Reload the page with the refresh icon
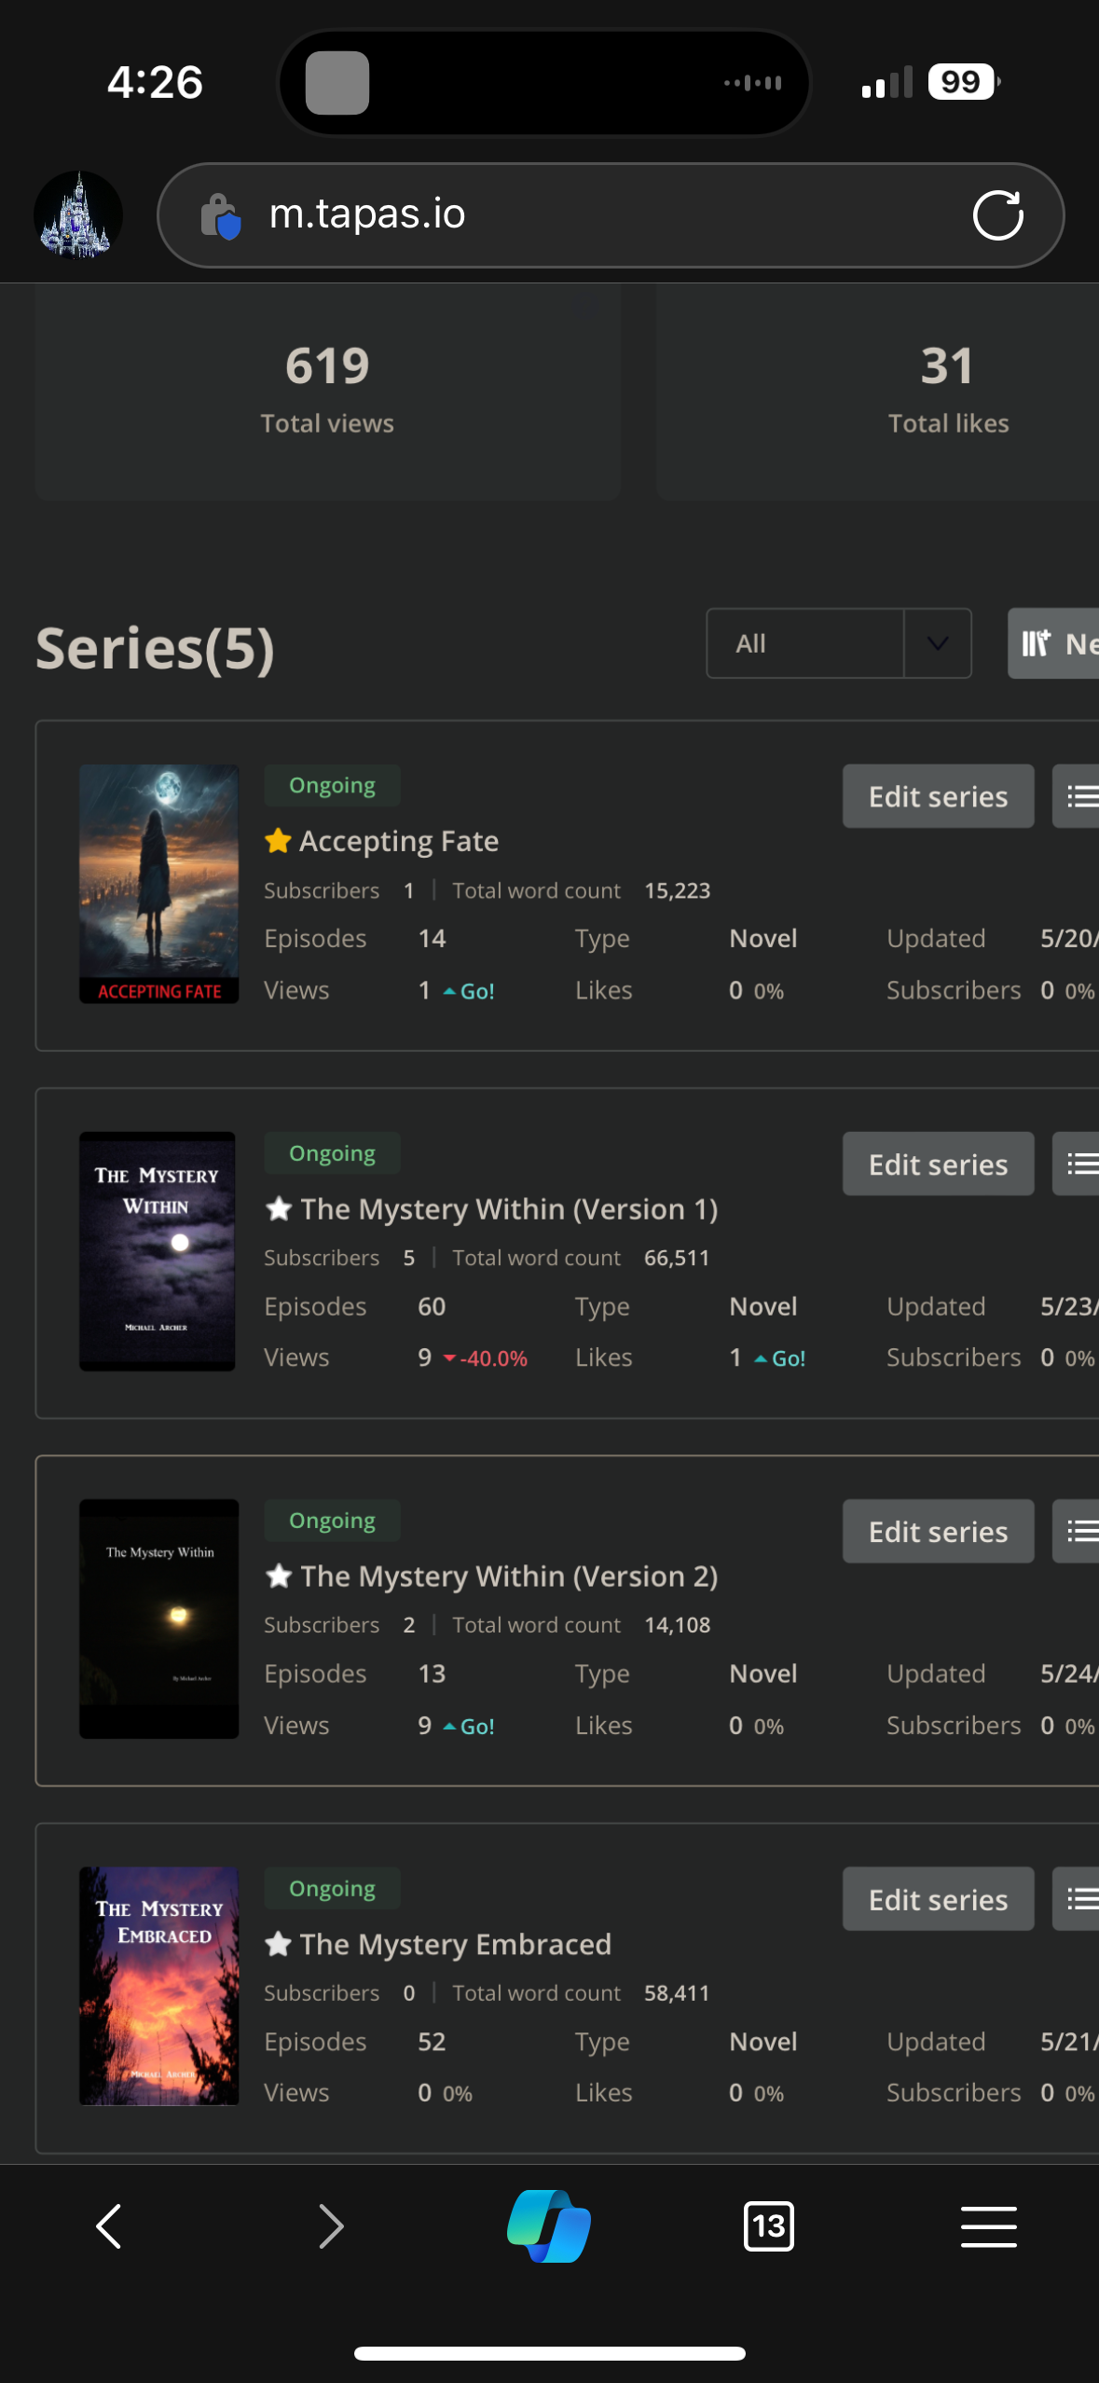The width and height of the screenshot is (1099, 2383). pos(997,215)
